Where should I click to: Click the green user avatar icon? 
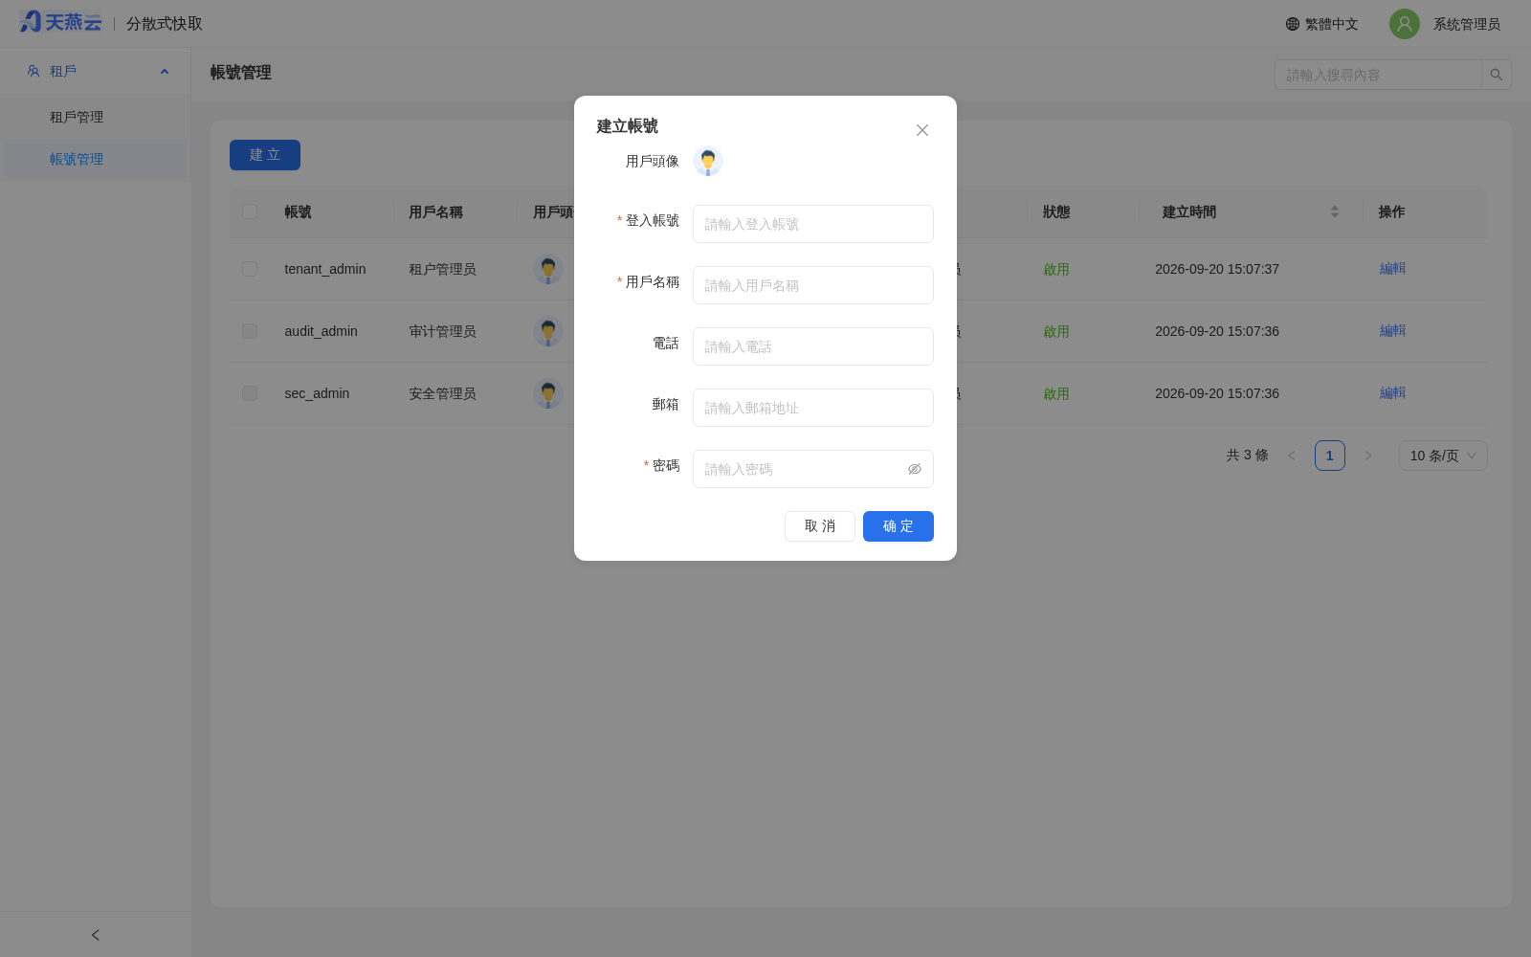pos(1405,24)
